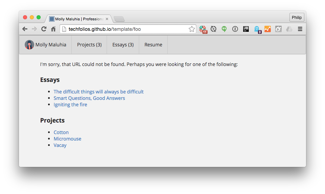The width and height of the screenshot is (325, 194).
Task: Go to the browser home page
Action: point(53,29)
